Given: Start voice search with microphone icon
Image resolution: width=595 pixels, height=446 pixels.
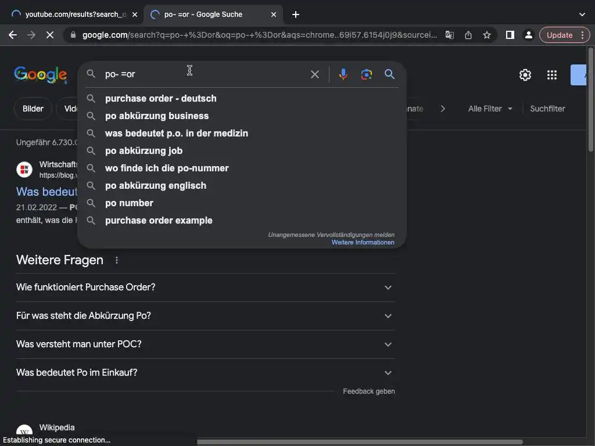Looking at the screenshot, I should [x=343, y=74].
